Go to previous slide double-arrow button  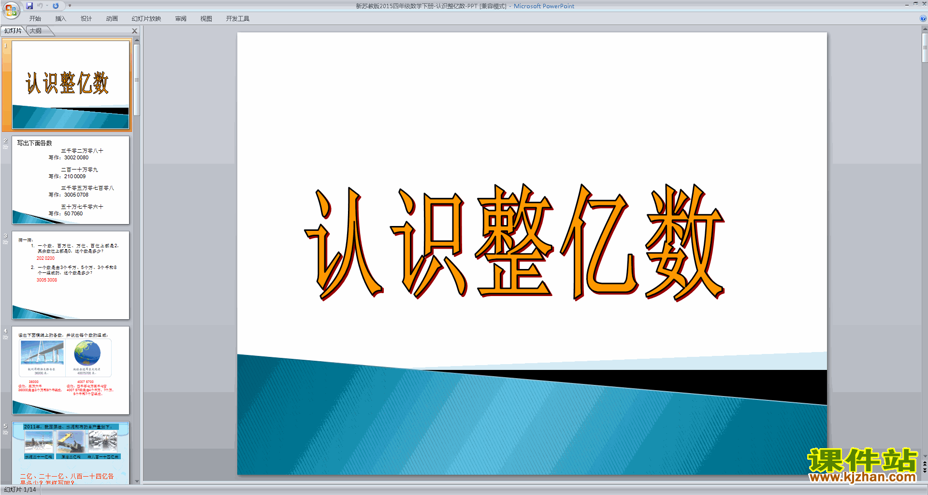coord(925,464)
